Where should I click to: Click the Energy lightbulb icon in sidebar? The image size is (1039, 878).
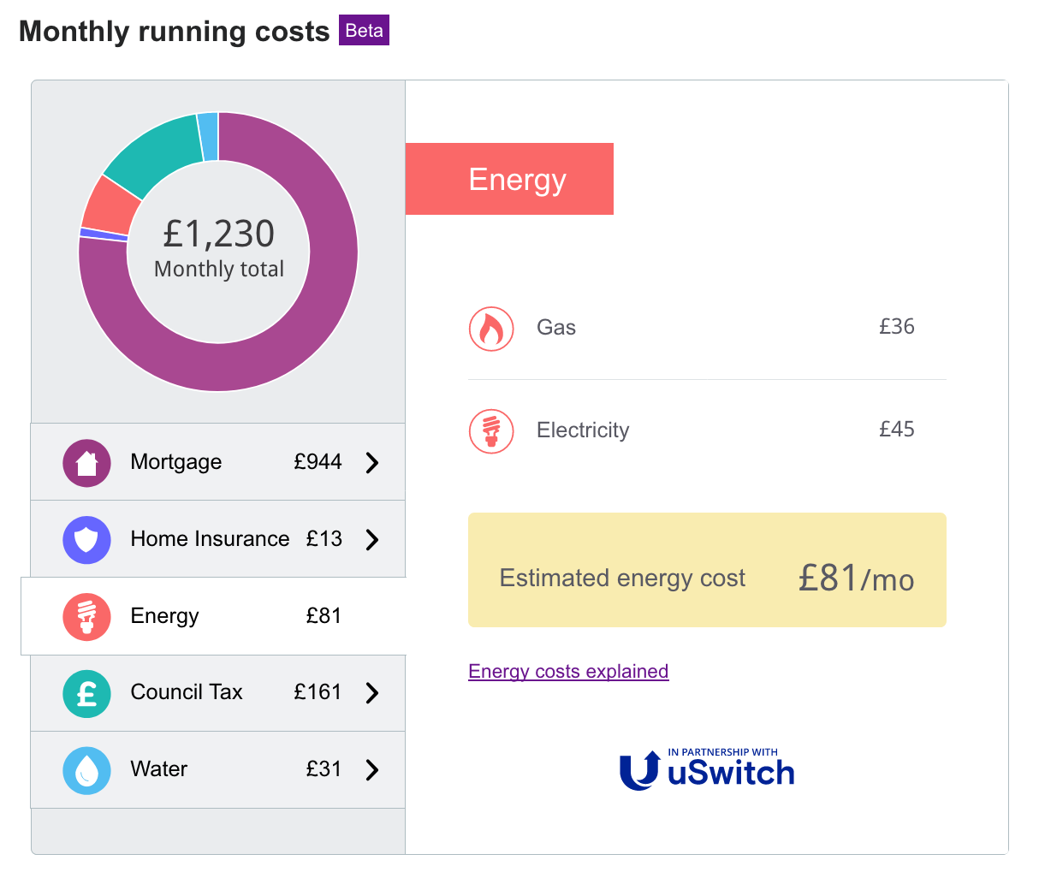pos(86,617)
